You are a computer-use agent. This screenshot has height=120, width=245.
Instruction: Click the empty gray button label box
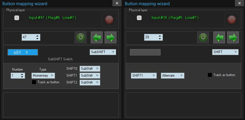(x=145, y=52)
